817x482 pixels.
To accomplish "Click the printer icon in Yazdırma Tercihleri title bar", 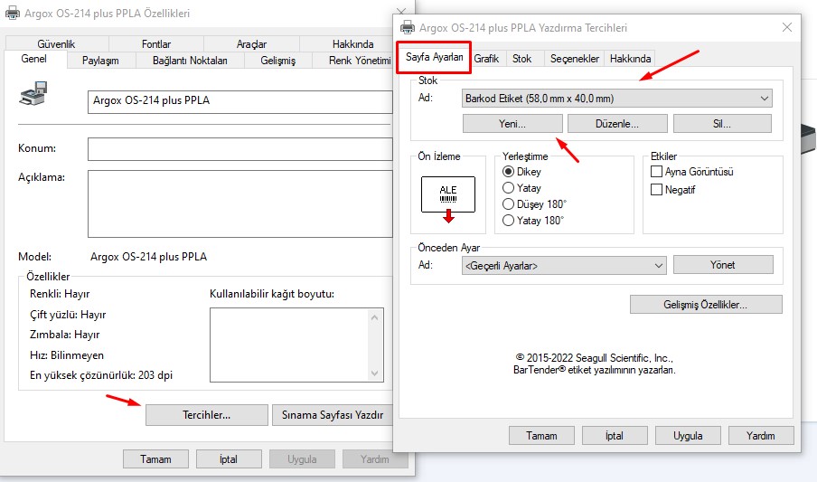I will click(408, 28).
